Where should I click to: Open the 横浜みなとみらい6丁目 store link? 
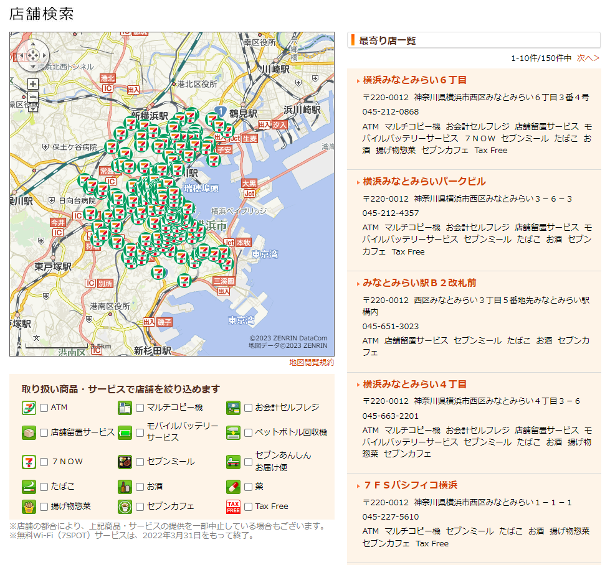click(415, 80)
